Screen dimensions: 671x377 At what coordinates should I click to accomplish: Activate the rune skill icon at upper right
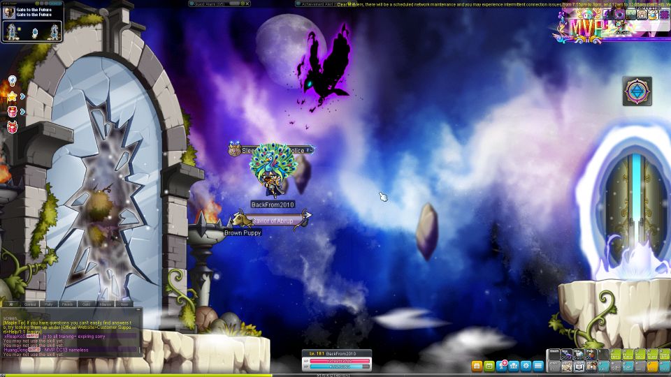click(x=637, y=91)
